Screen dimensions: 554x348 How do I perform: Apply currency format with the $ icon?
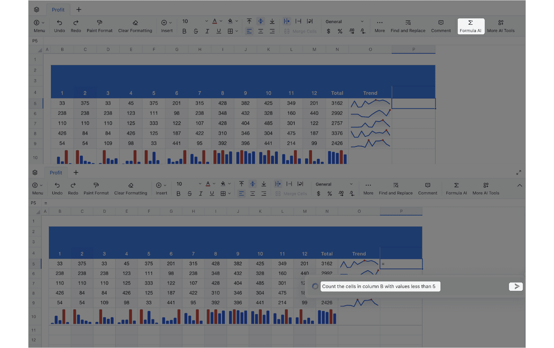328,31
